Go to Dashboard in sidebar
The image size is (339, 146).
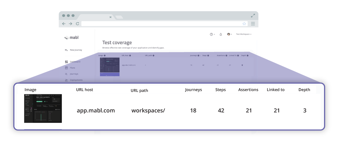tap(75, 62)
